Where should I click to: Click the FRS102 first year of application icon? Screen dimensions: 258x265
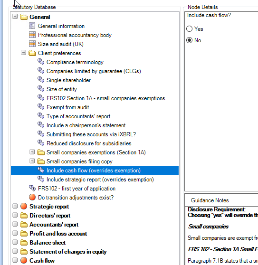click(32, 188)
